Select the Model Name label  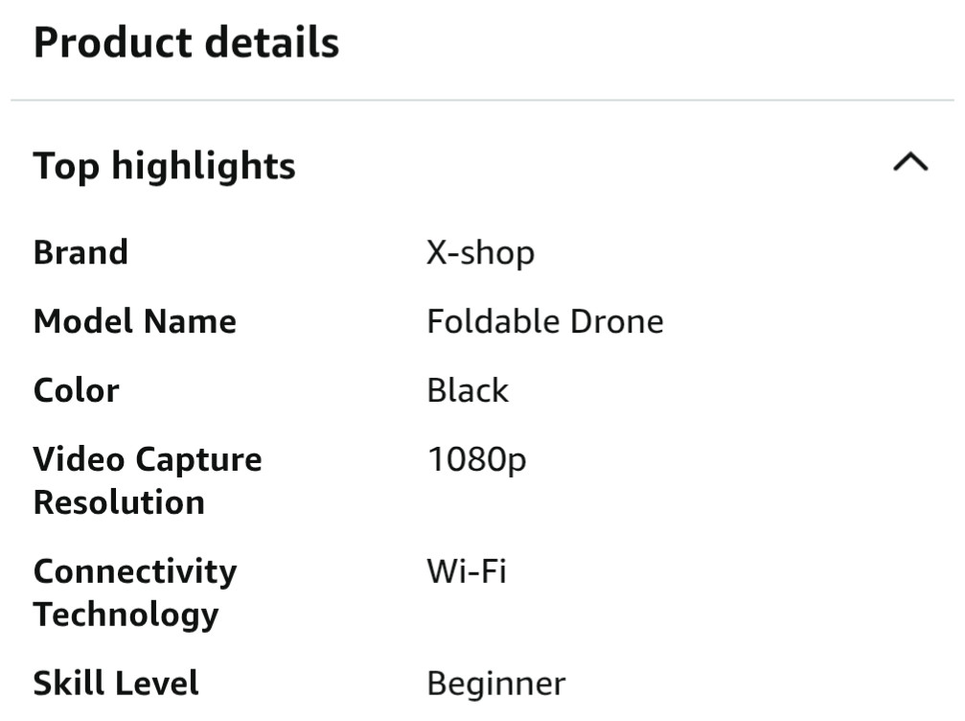(134, 321)
